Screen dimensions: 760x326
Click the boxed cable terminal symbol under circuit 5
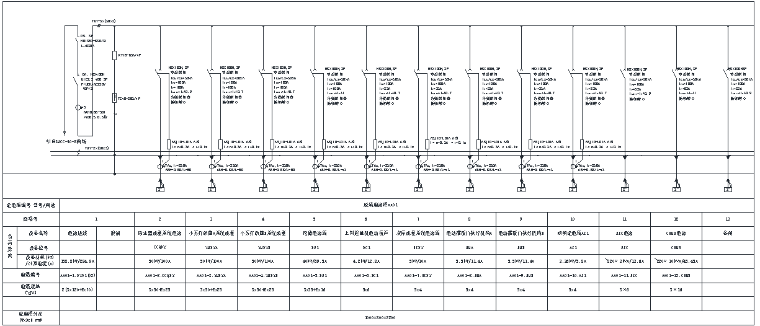point(316,190)
